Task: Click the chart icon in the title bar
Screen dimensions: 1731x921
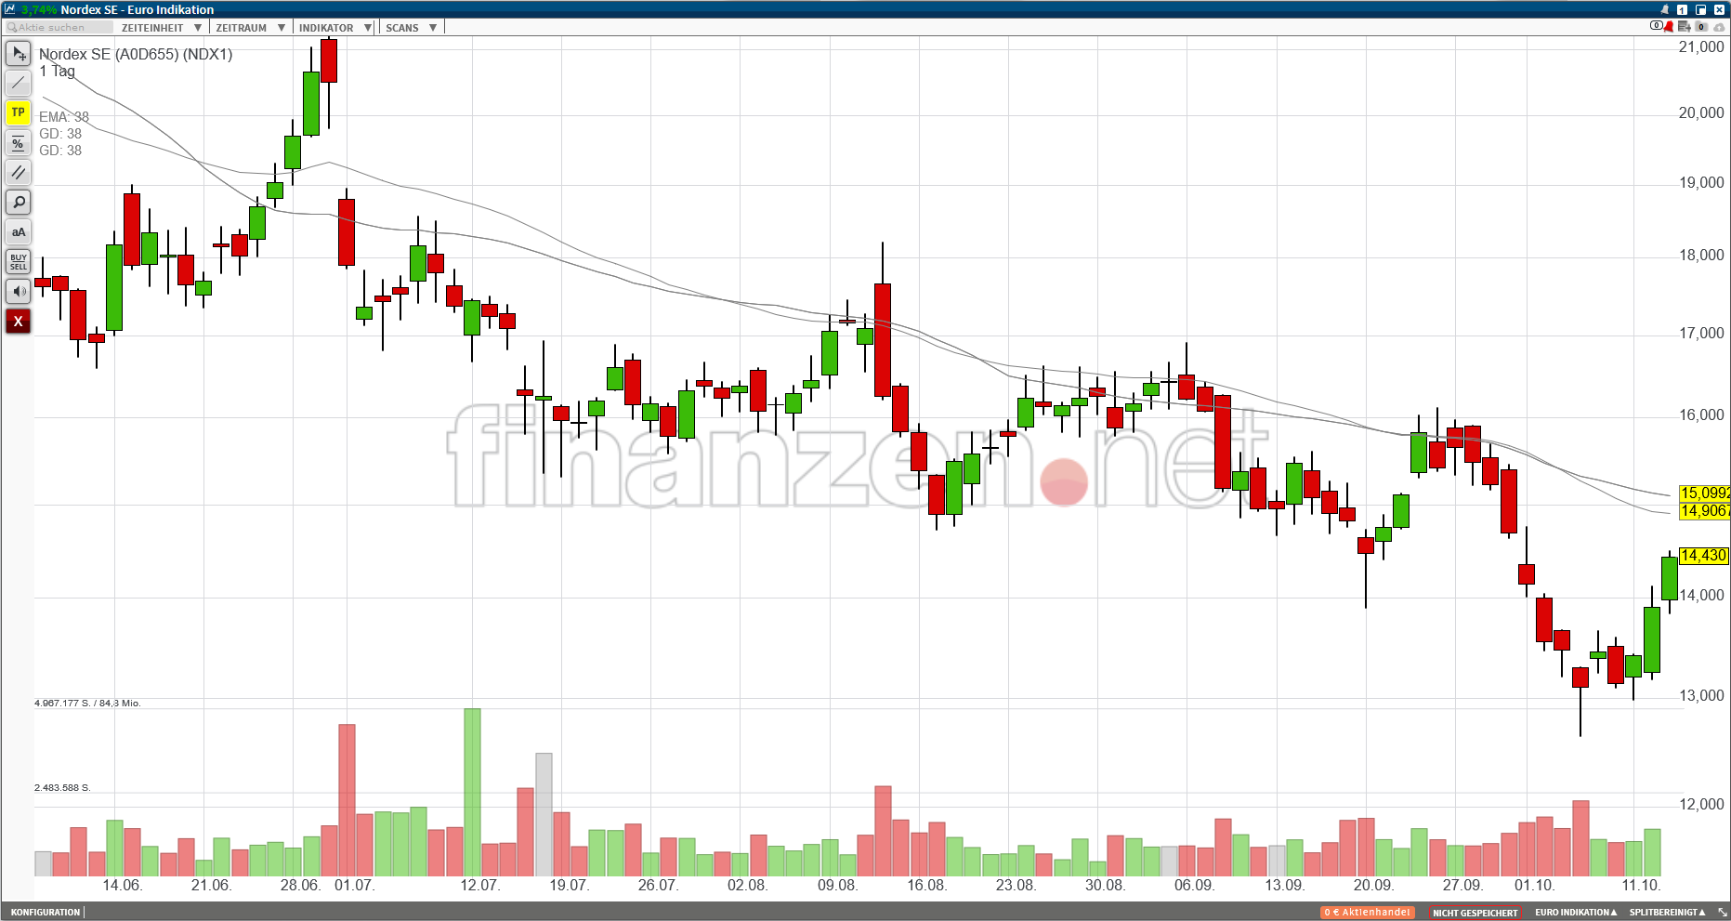Action: [10, 9]
